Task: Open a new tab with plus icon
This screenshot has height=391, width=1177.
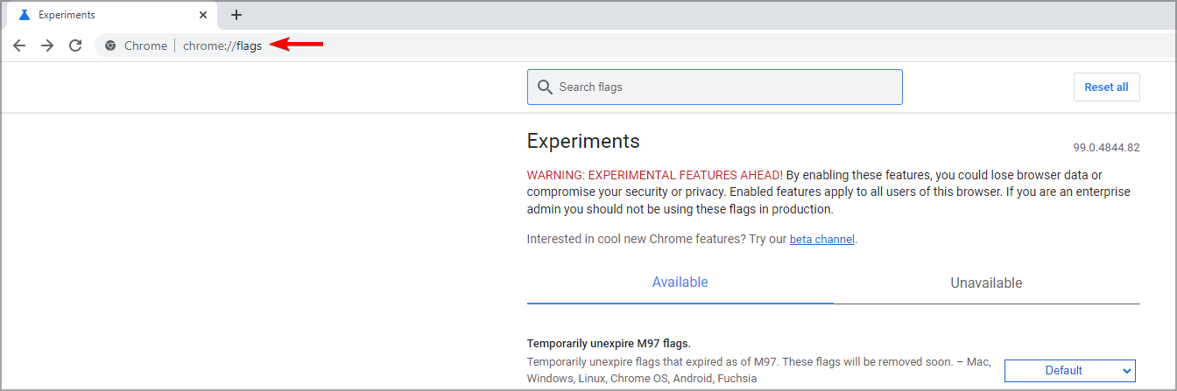Action: coord(236,15)
